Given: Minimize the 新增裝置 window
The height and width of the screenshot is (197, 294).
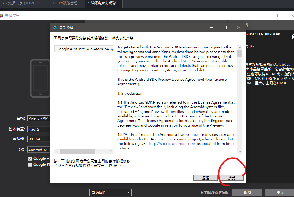Looking at the screenshot, I should 265,16.
